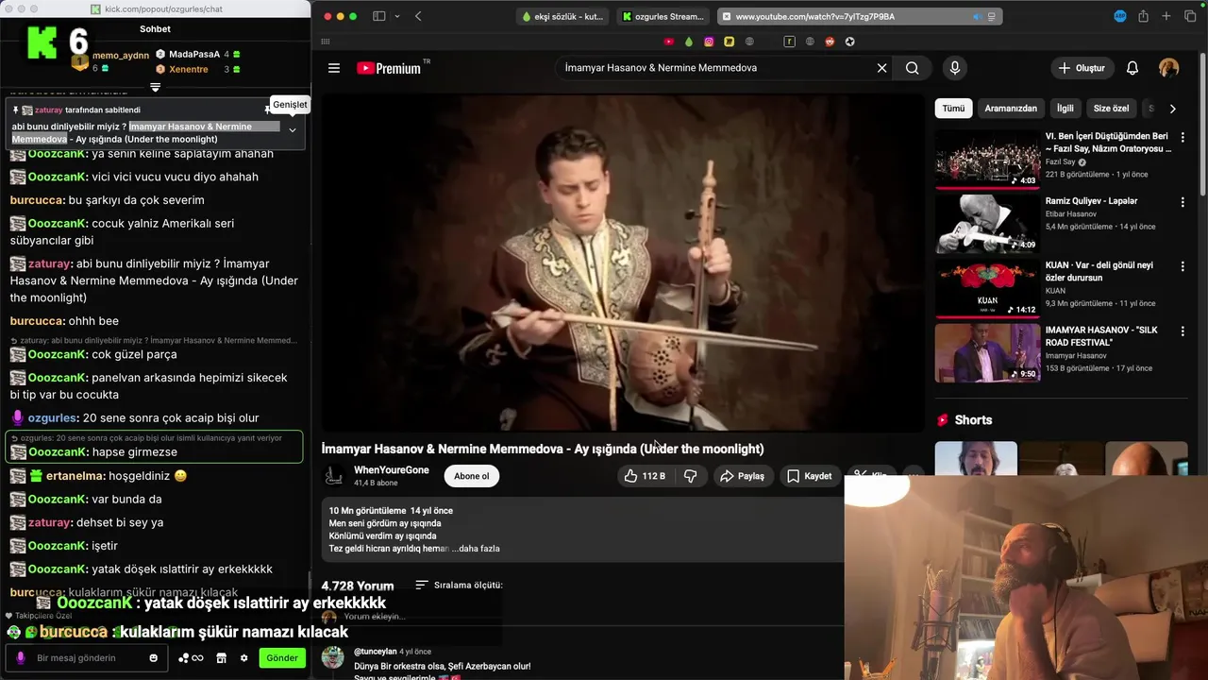Go back with Safari back arrow
The height and width of the screenshot is (680, 1208).
pyautogui.click(x=418, y=16)
